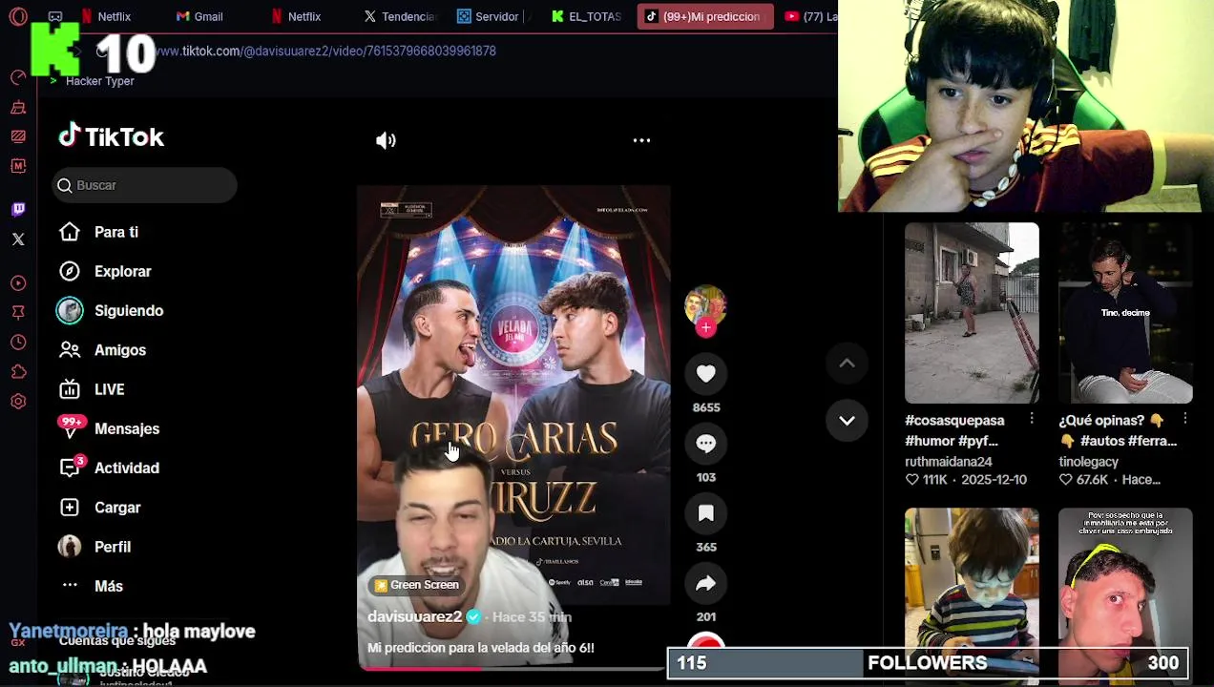Open ruthmaidana24 username link
This screenshot has height=687, width=1214.
coord(949,462)
